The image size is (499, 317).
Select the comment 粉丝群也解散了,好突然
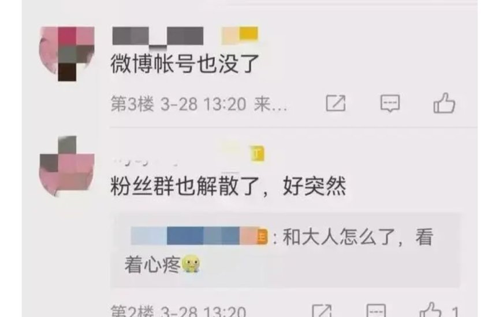click(x=228, y=186)
